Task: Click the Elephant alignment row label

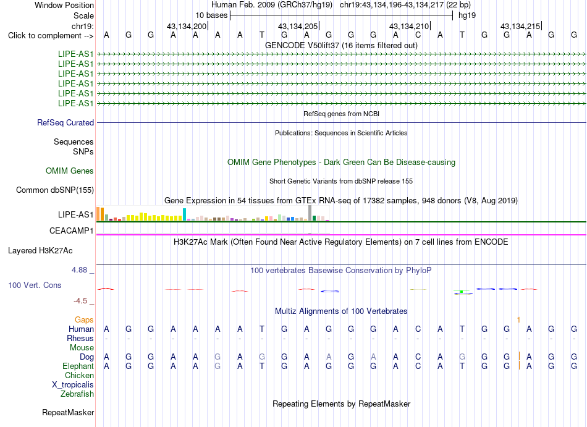Action: tap(78, 366)
